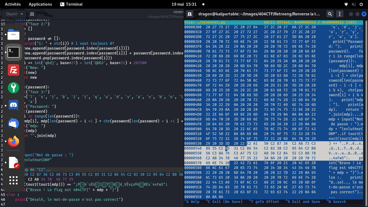This screenshot has height=207, width=368.
Task: Click the editor line number 46
Action: coord(3,199)
